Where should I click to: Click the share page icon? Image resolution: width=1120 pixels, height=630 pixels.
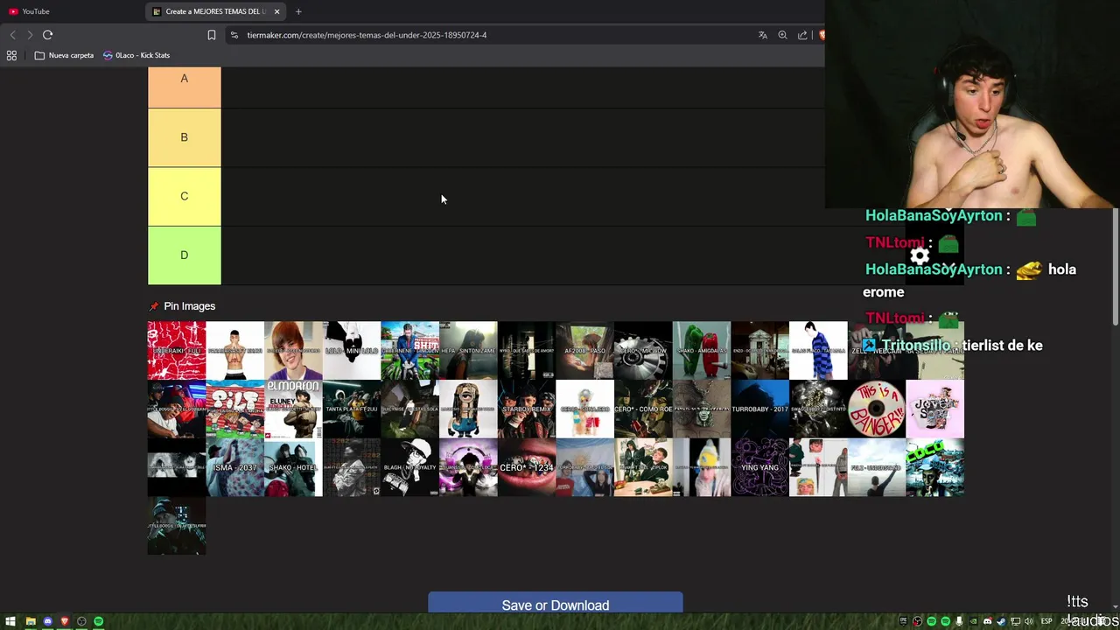pyautogui.click(x=802, y=35)
